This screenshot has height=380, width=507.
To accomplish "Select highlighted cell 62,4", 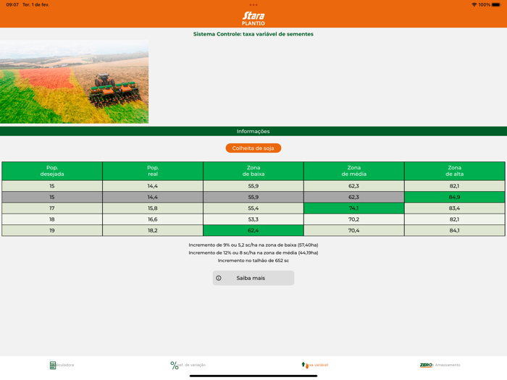I will [253, 230].
